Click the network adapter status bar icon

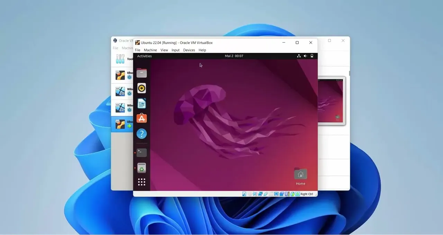click(260, 194)
